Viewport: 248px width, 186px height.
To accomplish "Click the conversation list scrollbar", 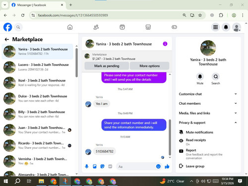I will (76, 63).
